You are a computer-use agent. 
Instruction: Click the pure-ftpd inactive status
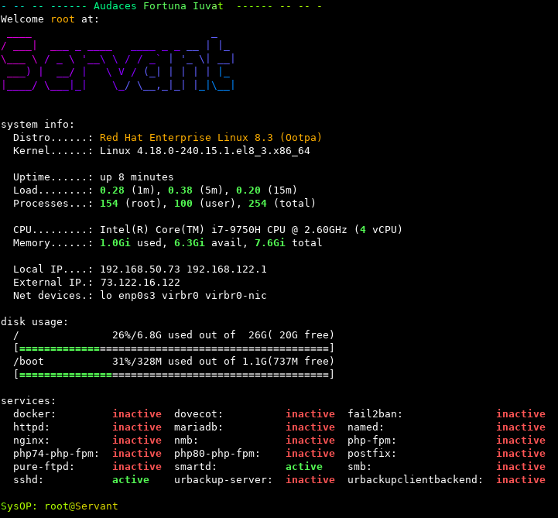[137, 467]
